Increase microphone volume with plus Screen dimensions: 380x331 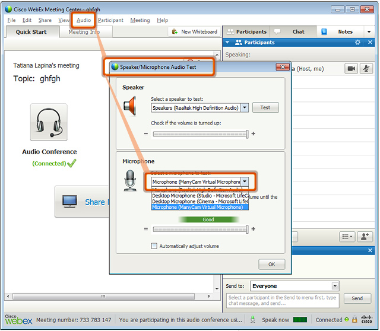[x=254, y=229]
